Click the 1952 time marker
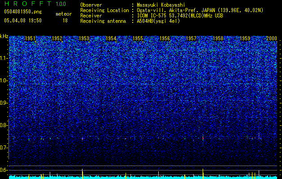This screenshot has width=282, height=179. click(57, 38)
